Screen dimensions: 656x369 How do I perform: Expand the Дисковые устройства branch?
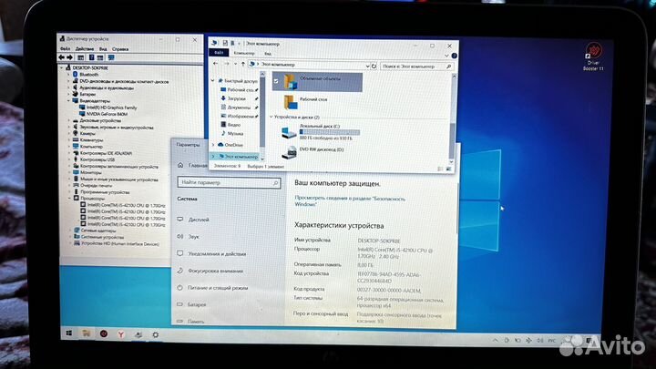coord(69,120)
